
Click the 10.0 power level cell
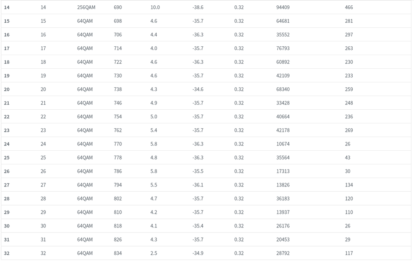155,7
